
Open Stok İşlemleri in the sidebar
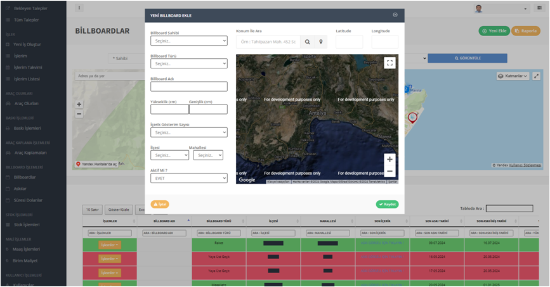27,225
